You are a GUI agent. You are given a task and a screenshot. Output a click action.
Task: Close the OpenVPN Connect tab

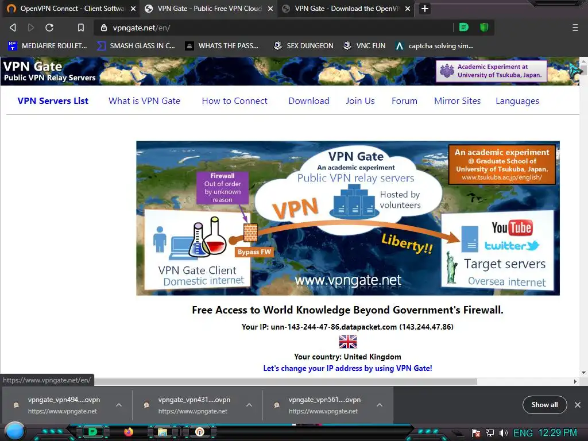tap(133, 9)
